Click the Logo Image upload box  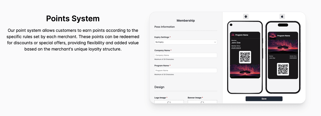click(169, 102)
